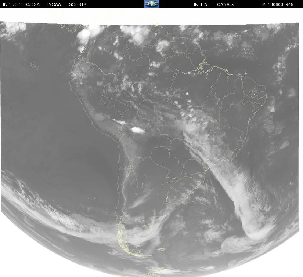This screenshot has width=303, height=277.
Task: Click the '201306030945' timestamp
Action: click(278, 4)
